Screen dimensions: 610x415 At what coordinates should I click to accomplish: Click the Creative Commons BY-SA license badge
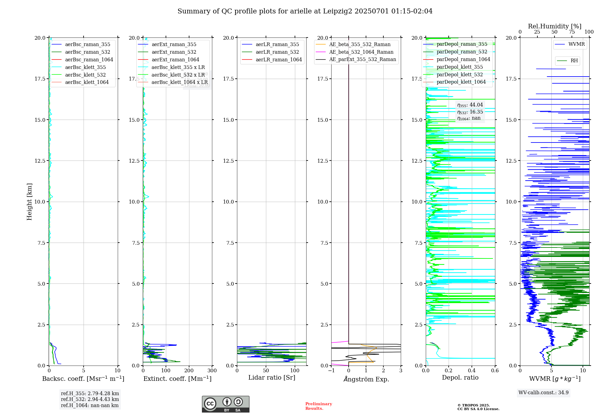(225, 404)
